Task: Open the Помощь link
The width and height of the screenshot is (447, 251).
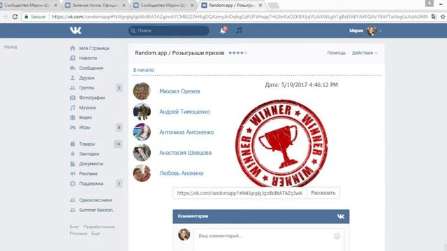Action: click(337, 53)
